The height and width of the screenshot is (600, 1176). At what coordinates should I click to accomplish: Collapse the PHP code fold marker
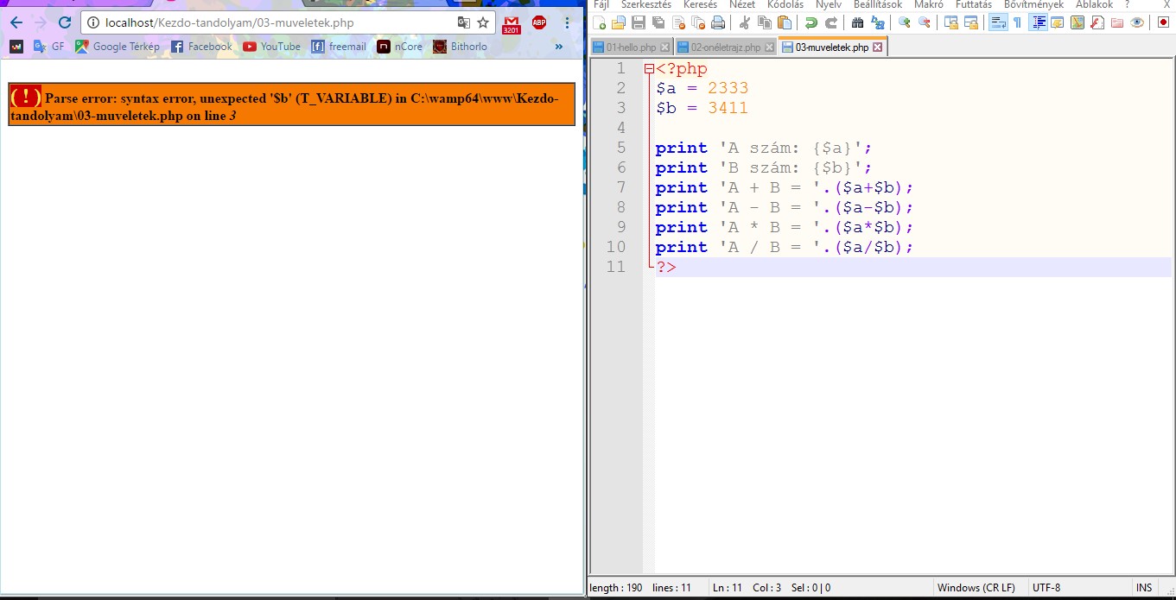tap(649, 68)
